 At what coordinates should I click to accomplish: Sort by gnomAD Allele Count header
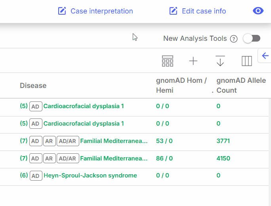click(241, 86)
